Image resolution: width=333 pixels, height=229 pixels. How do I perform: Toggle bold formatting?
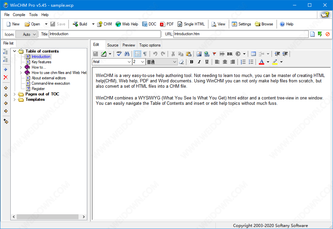click(192, 62)
